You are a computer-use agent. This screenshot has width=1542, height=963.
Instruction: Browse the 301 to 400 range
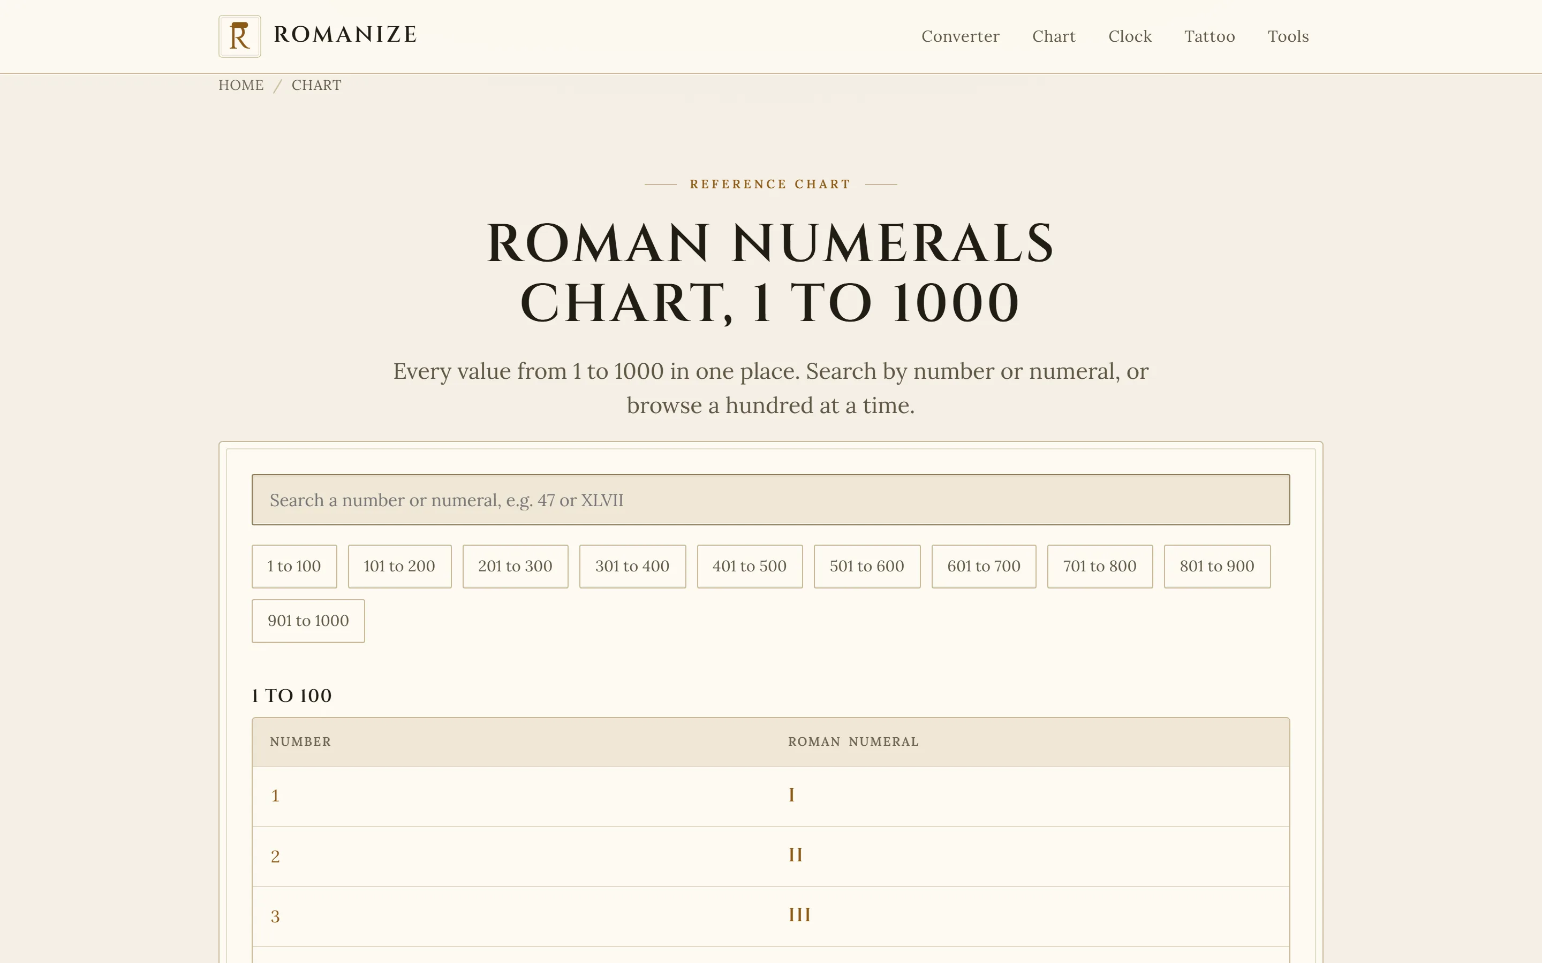(633, 566)
